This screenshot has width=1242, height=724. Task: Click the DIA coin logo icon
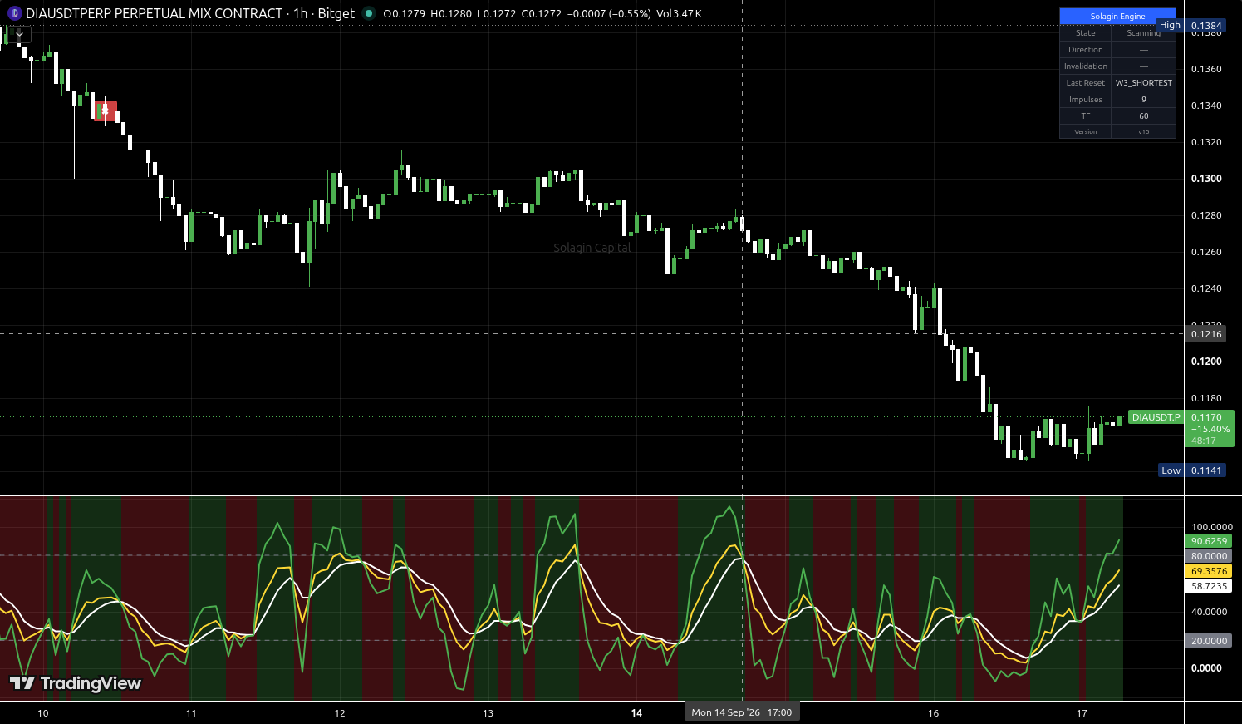tap(13, 13)
